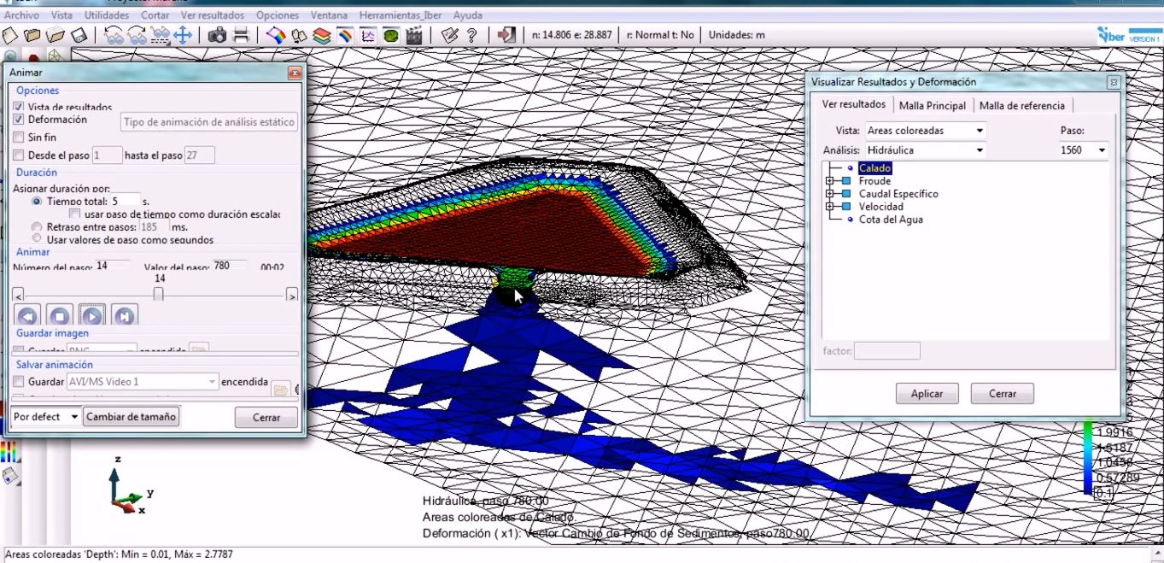Click the Cambiar de tamaño button
Viewport: 1164px width, 563px height.
coord(132,417)
